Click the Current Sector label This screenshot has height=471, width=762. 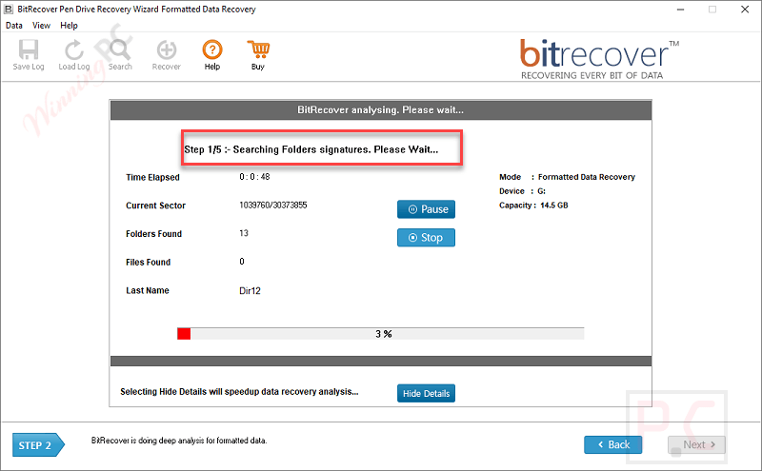[155, 206]
